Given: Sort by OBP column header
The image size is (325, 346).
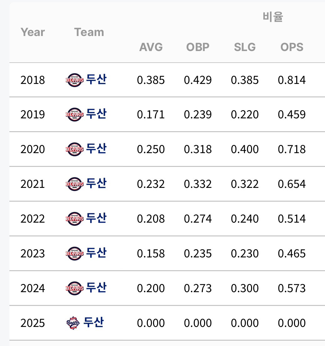Looking at the screenshot, I should point(198,47).
